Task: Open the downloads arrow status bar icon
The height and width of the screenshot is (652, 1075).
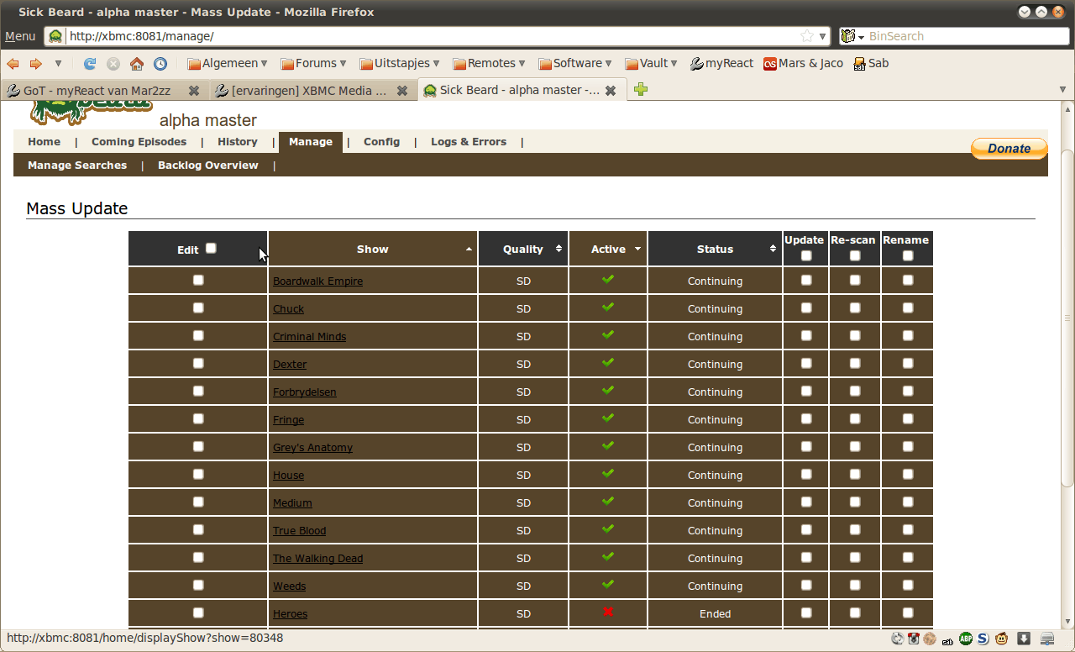Action: coord(1024,639)
